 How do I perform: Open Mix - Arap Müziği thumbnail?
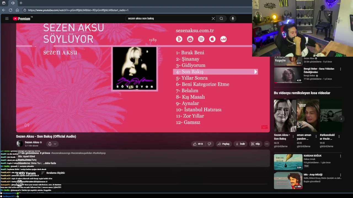pos(288,181)
